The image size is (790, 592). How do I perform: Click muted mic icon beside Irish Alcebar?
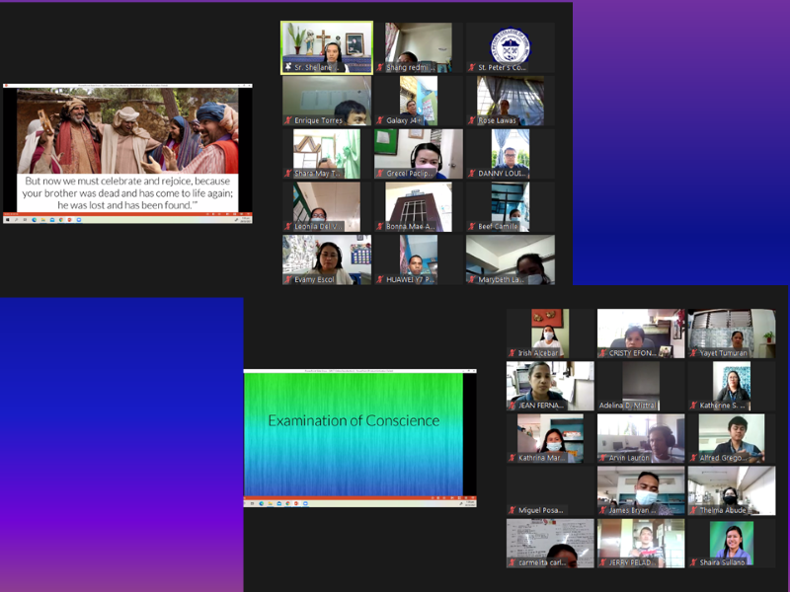click(x=513, y=352)
